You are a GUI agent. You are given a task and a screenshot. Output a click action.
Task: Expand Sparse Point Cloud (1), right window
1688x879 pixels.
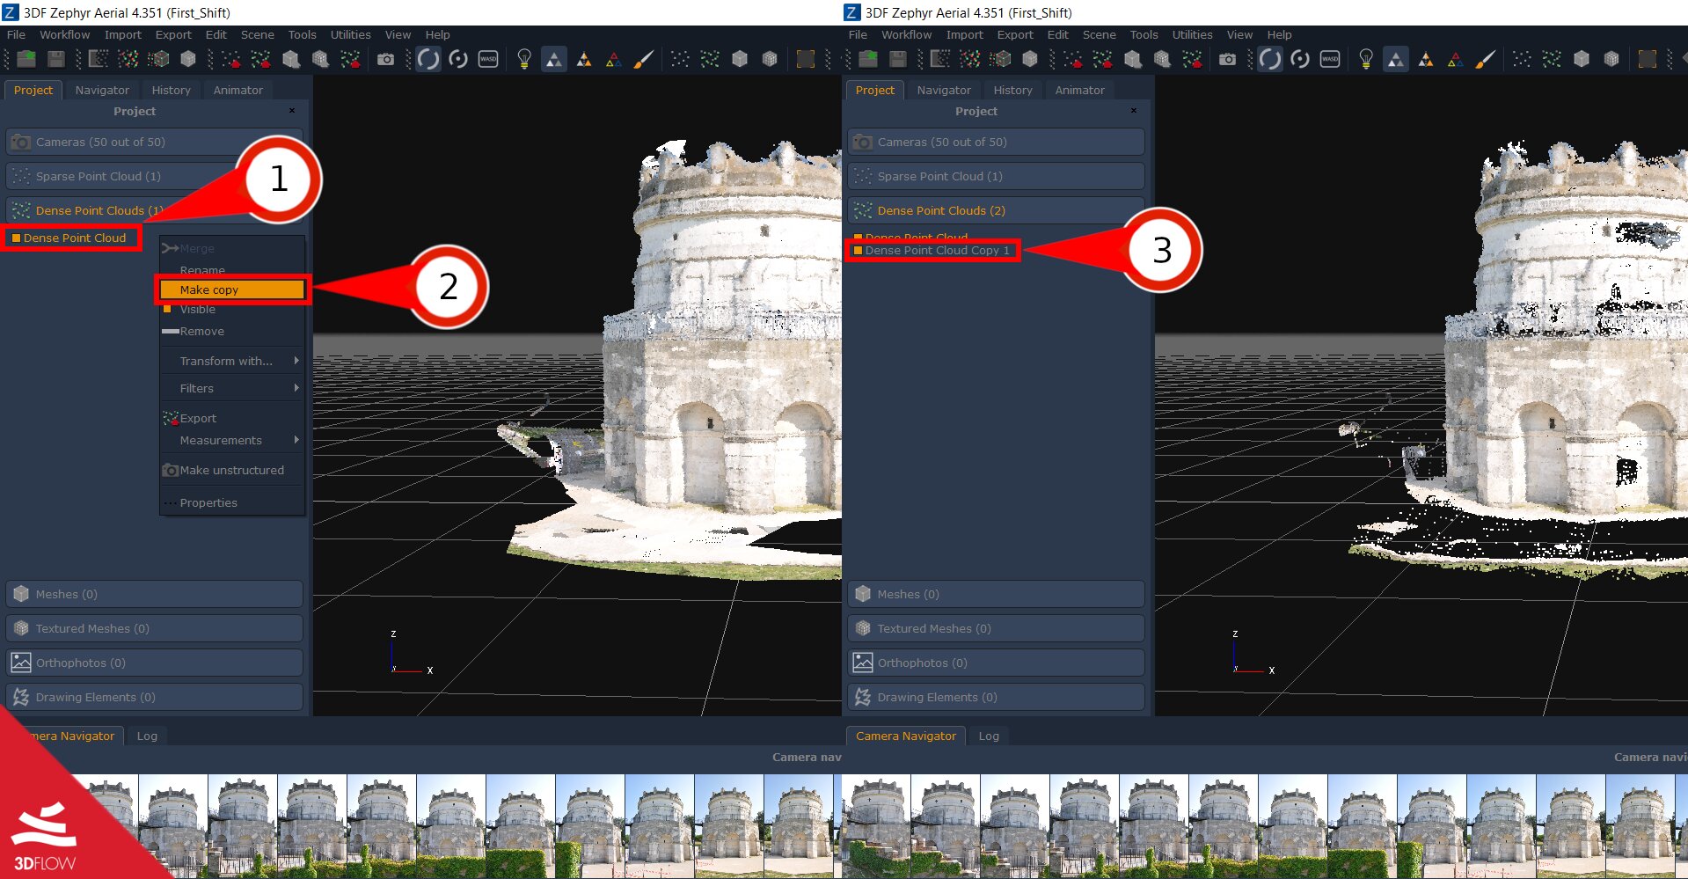pos(996,176)
